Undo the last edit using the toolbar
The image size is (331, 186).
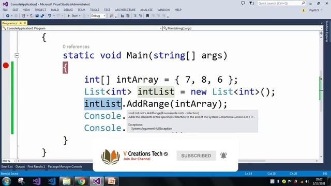(x=50, y=16)
